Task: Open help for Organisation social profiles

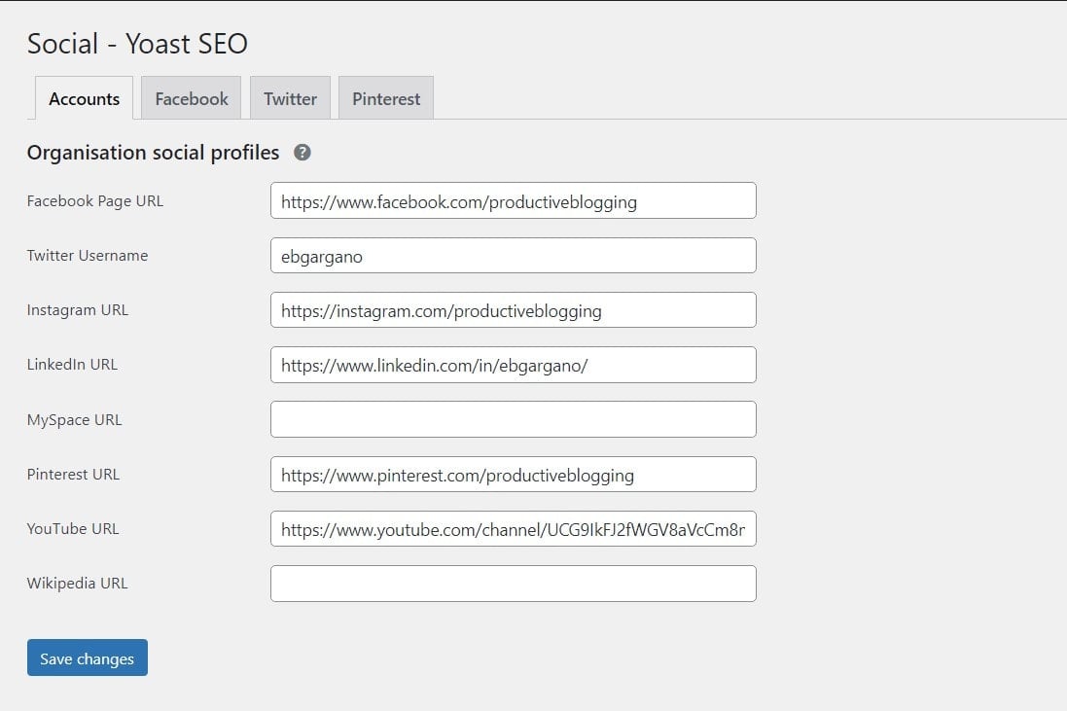Action: point(302,153)
